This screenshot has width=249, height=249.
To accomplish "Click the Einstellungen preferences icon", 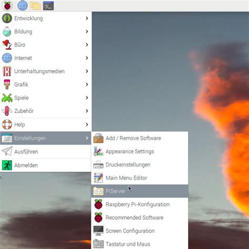I will [7, 138].
